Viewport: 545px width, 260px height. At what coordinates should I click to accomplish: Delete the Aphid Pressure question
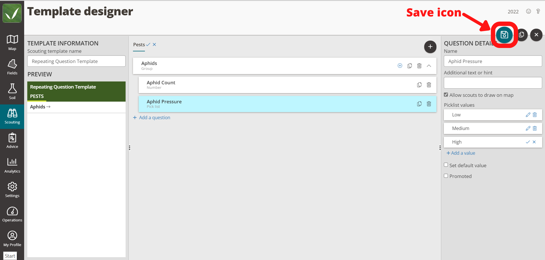[x=429, y=104]
